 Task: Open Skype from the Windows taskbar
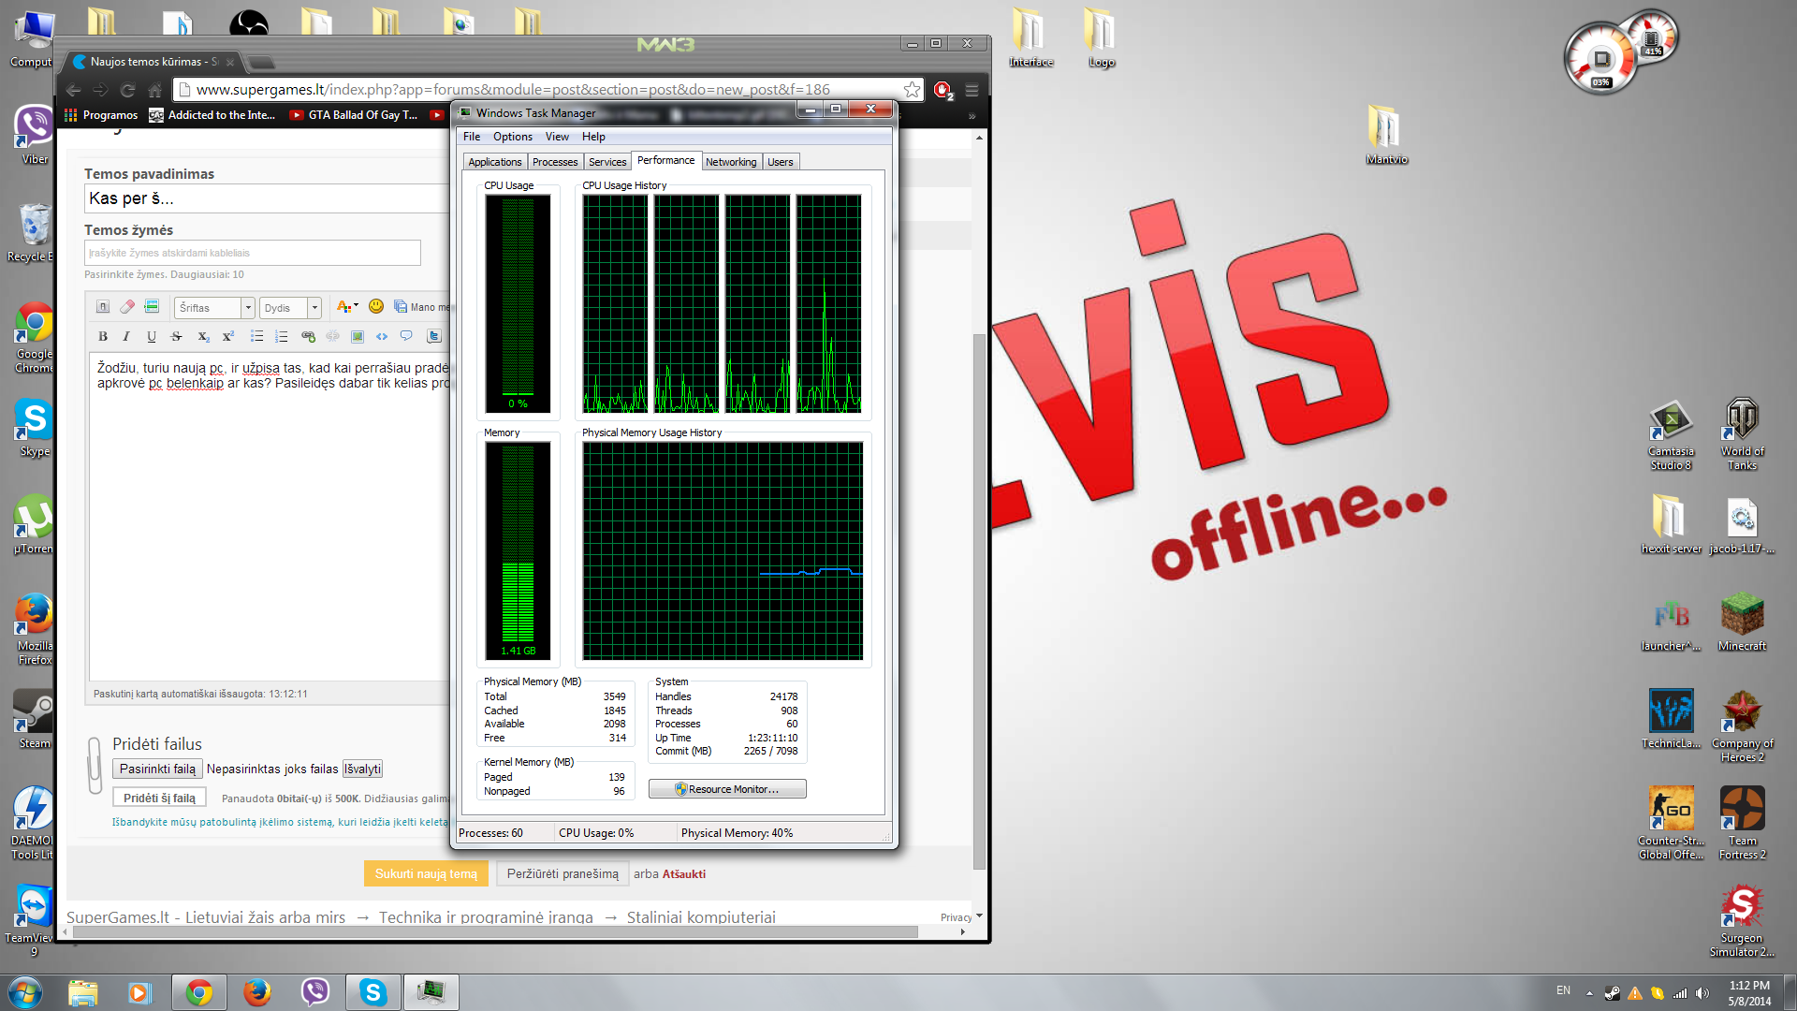[x=373, y=992]
